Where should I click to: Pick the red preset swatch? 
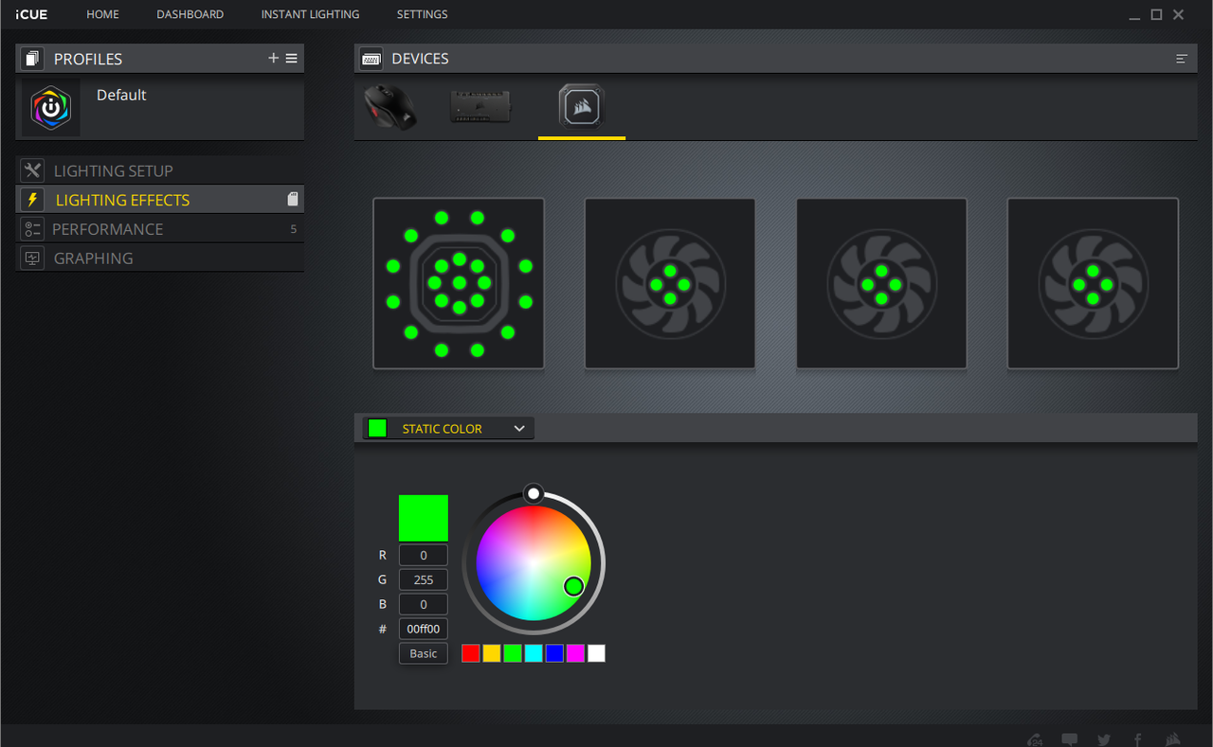(471, 653)
